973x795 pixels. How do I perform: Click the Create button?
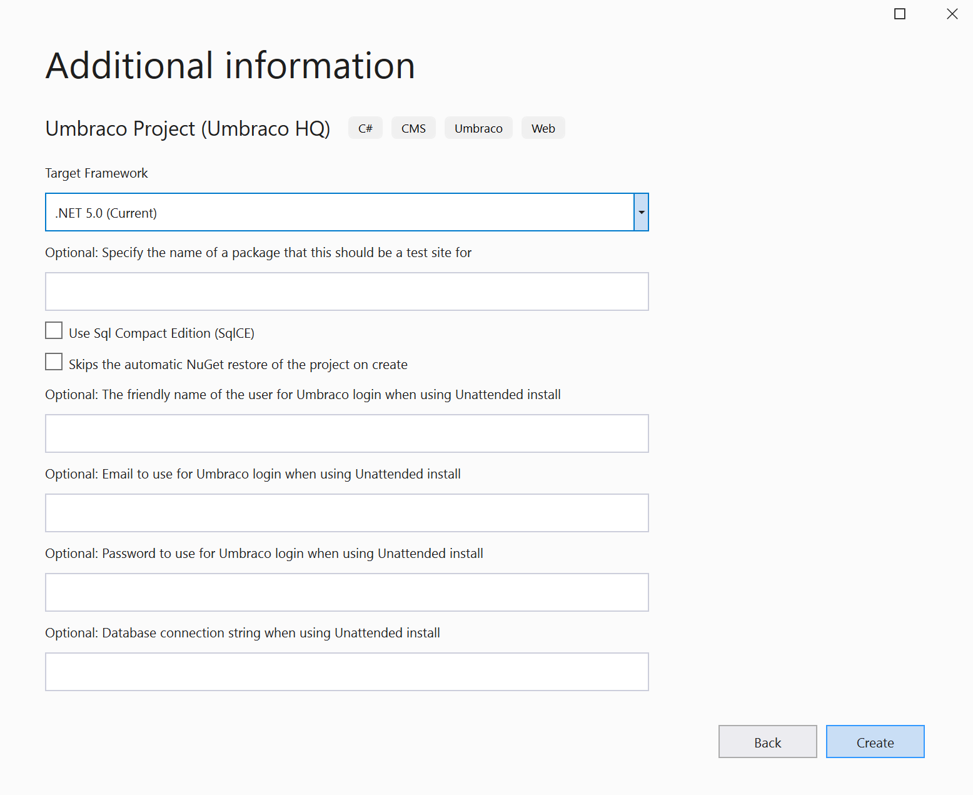coord(875,742)
